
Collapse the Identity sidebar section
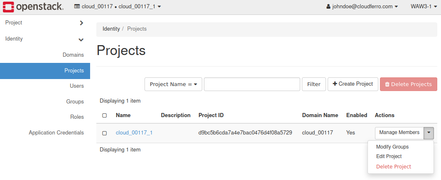point(45,39)
